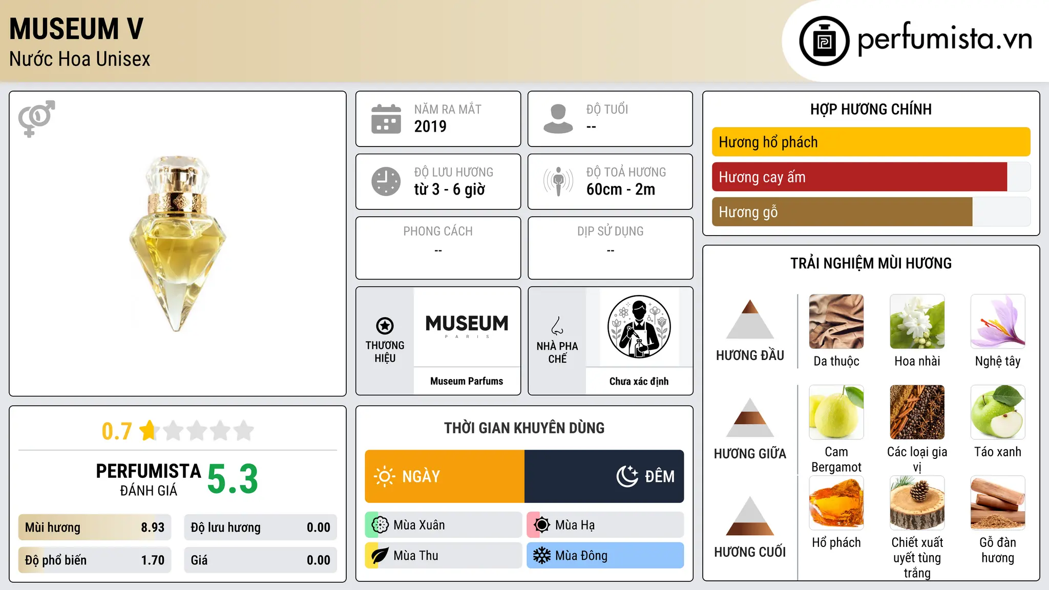Open the Da thuộc note image

pyautogui.click(x=836, y=322)
